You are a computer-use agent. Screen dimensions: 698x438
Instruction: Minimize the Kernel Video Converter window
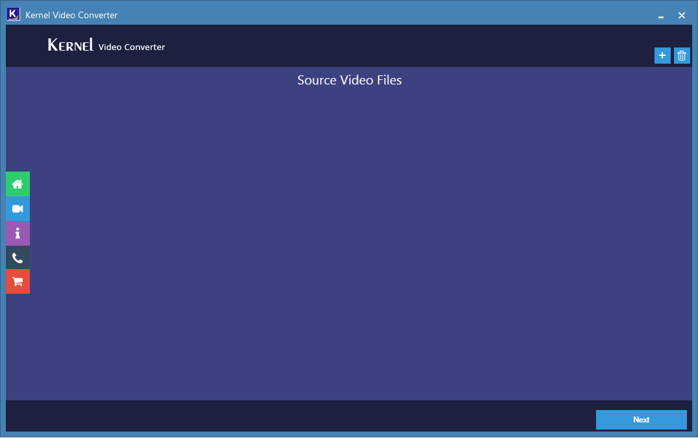(661, 16)
